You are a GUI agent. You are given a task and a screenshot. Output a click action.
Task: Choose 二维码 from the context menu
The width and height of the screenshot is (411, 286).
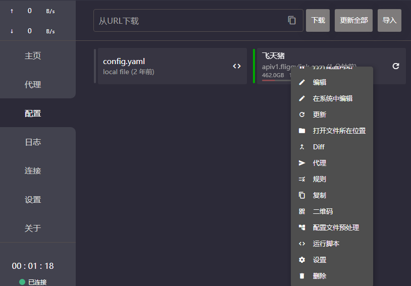(x=332, y=211)
